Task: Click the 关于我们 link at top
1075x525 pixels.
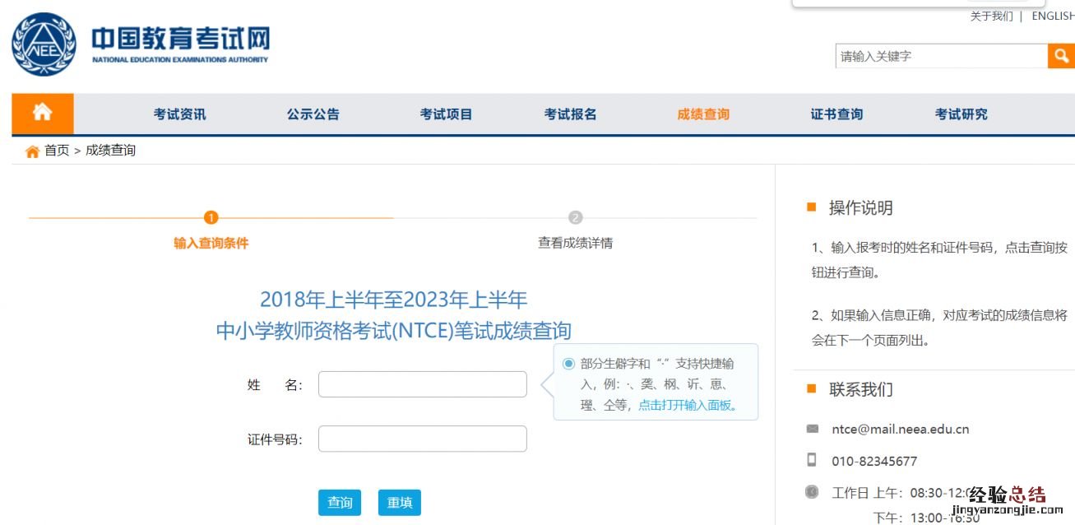Action: 991,16
